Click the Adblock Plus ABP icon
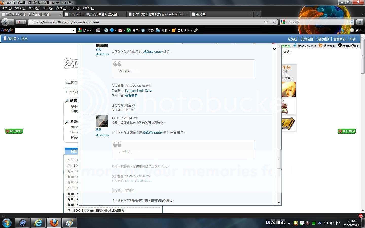The image size is (365, 228). pyautogui.click(x=361, y=216)
